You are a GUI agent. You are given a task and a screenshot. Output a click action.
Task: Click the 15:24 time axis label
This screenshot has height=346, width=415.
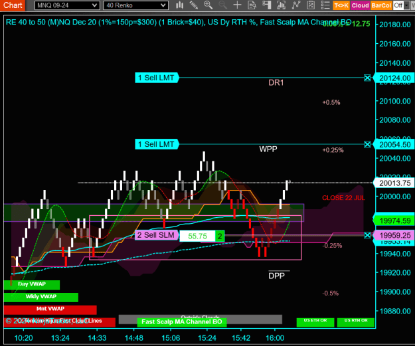coord(207,338)
